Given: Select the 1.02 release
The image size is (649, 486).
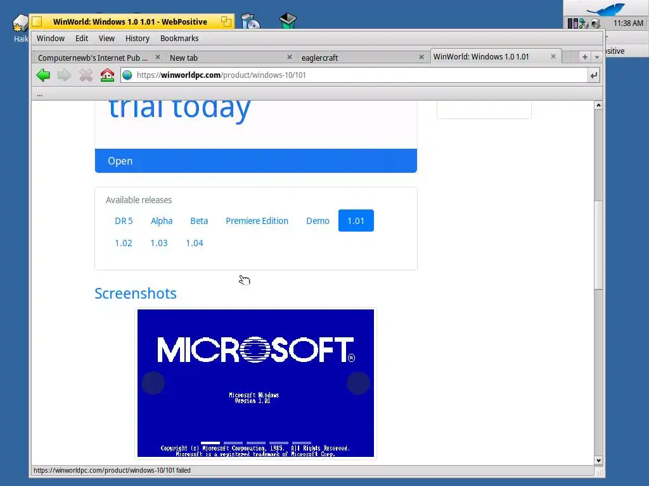Looking at the screenshot, I should tap(124, 243).
